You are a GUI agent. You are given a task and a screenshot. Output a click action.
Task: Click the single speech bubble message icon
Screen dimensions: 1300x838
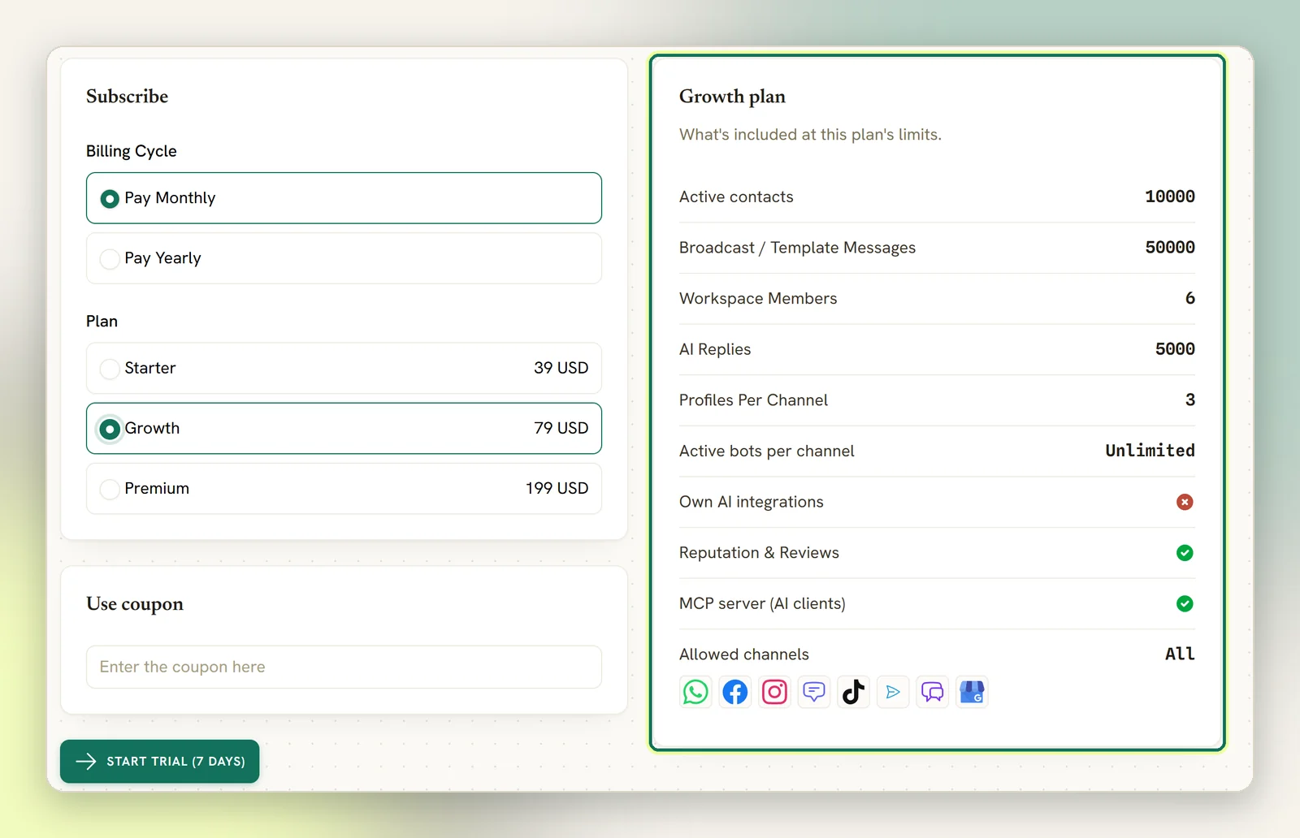coord(814,692)
